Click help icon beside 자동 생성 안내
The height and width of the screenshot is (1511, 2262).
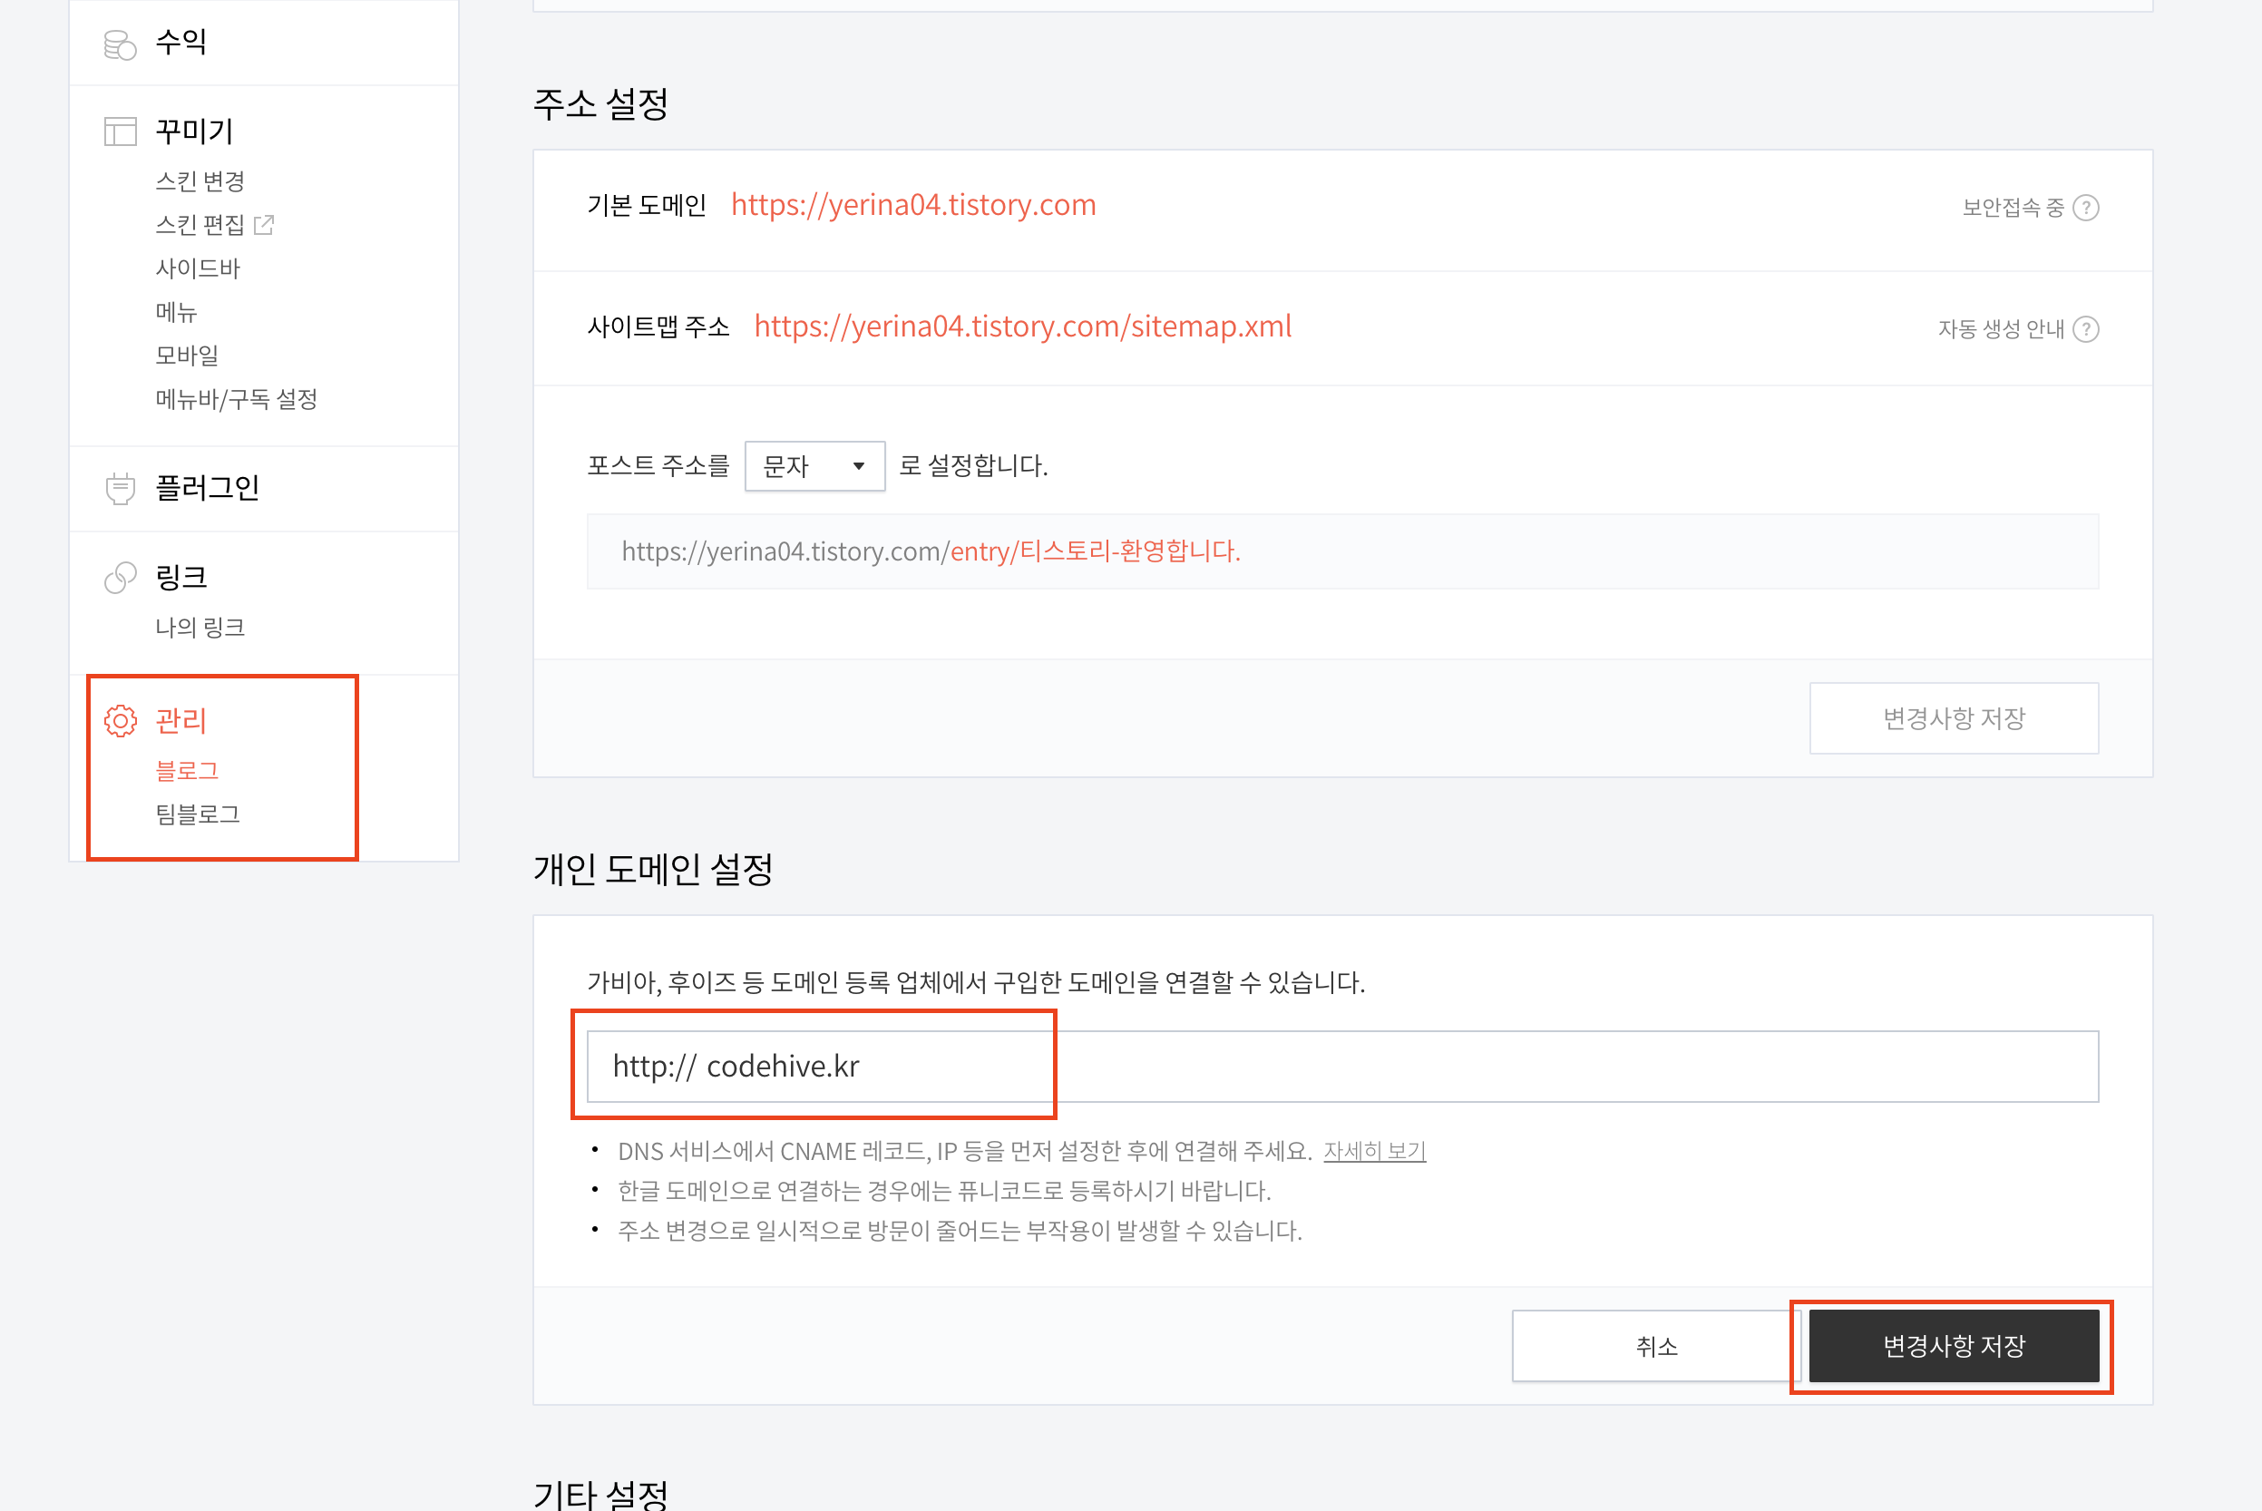pyautogui.click(x=2086, y=329)
